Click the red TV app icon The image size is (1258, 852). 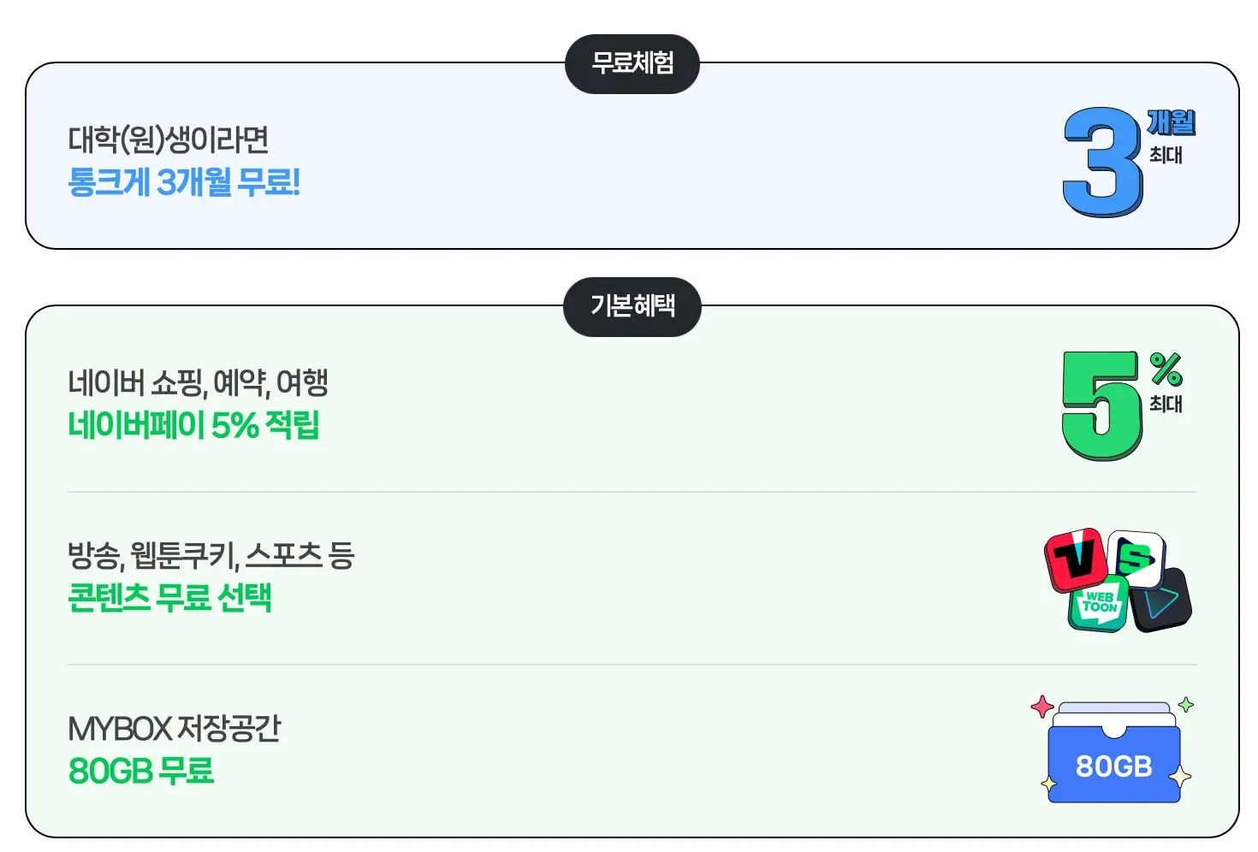(1075, 559)
